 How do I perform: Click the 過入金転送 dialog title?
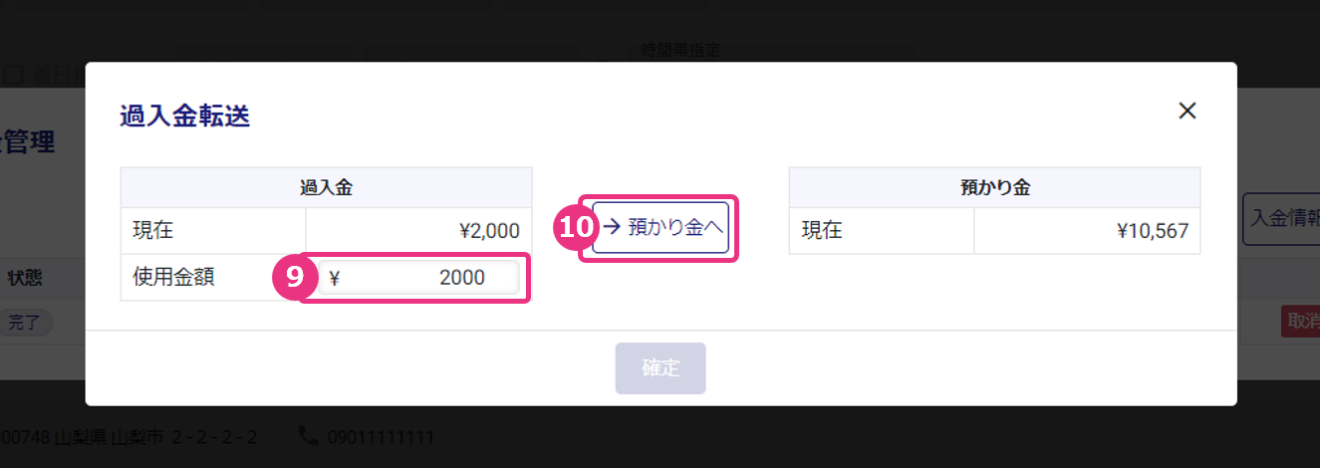click(184, 117)
